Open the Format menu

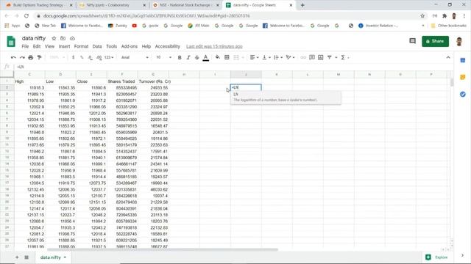(x=81, y=46)
